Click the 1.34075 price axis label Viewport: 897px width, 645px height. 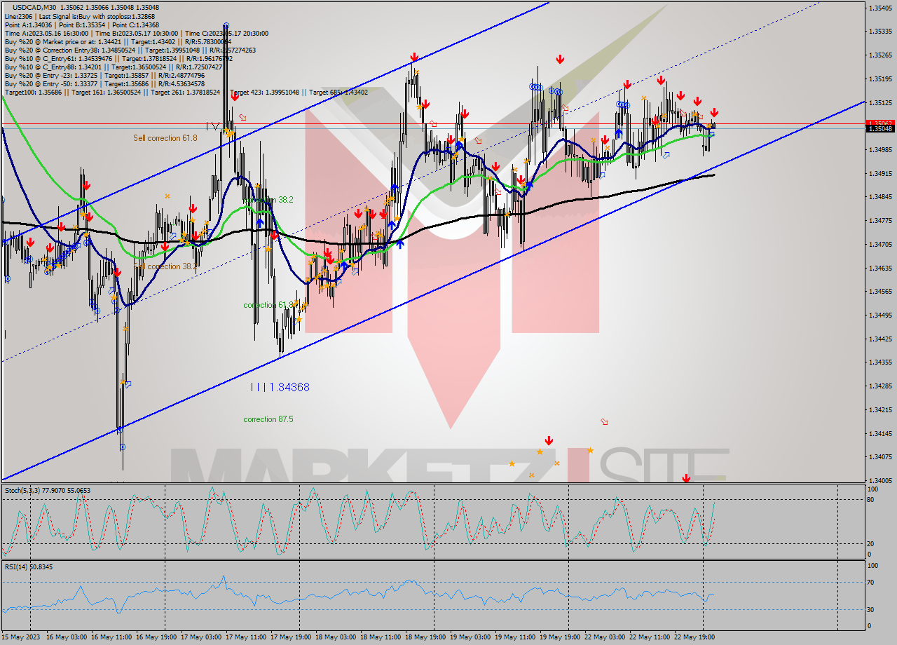tap(880, 457)
